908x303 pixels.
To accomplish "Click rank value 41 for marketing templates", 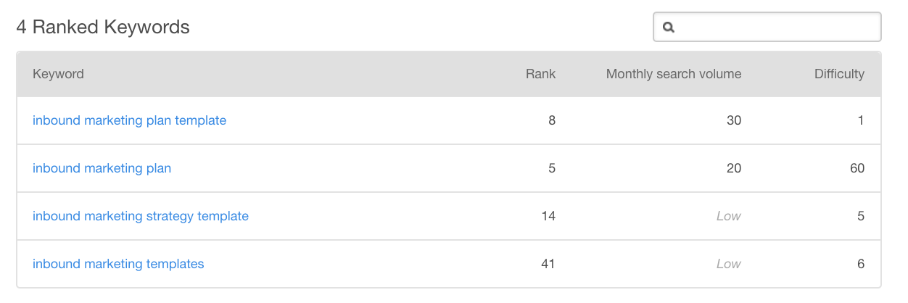I will [x=548, y=264].
